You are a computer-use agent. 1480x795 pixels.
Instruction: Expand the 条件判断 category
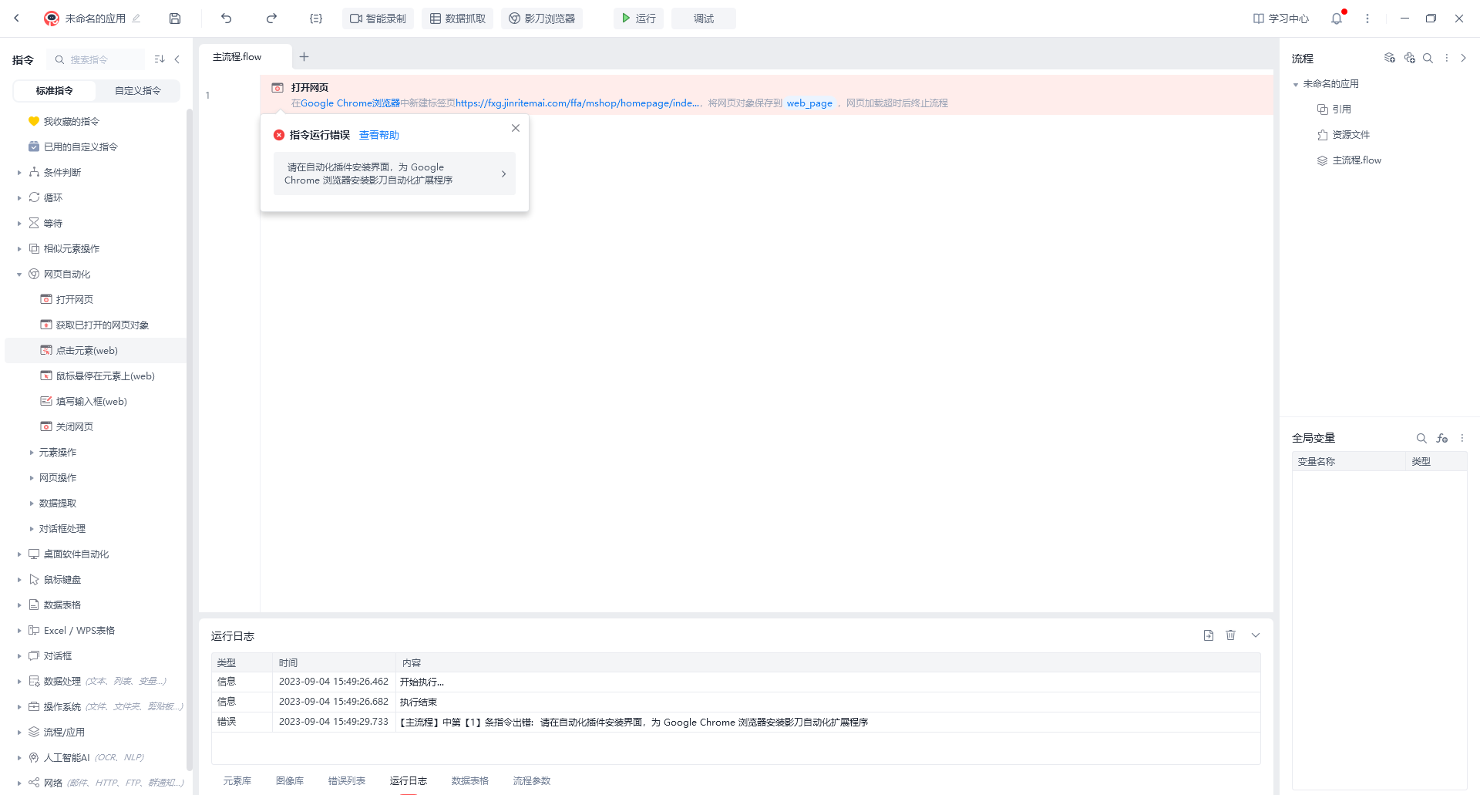tap(19, 173)
